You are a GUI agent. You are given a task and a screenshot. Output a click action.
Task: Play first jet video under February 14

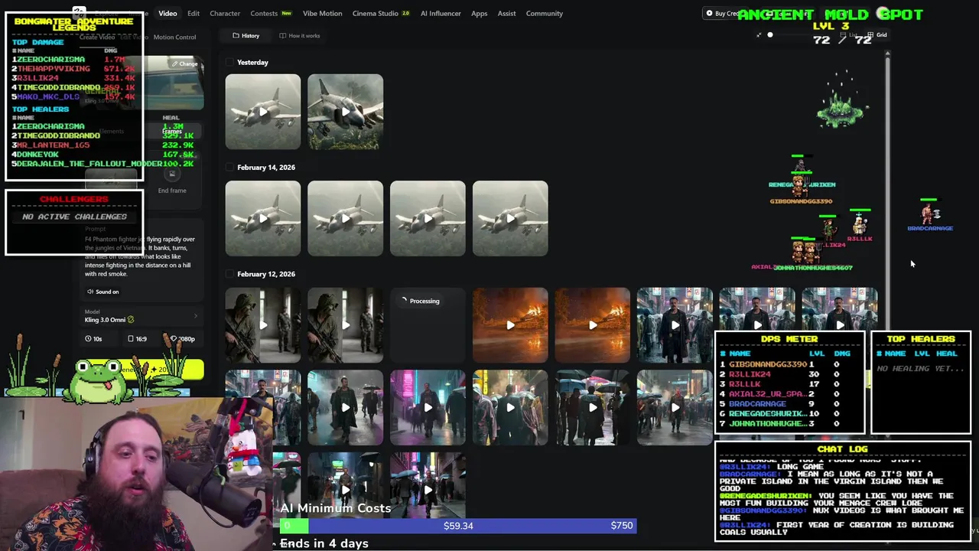(x=263, y=218)
